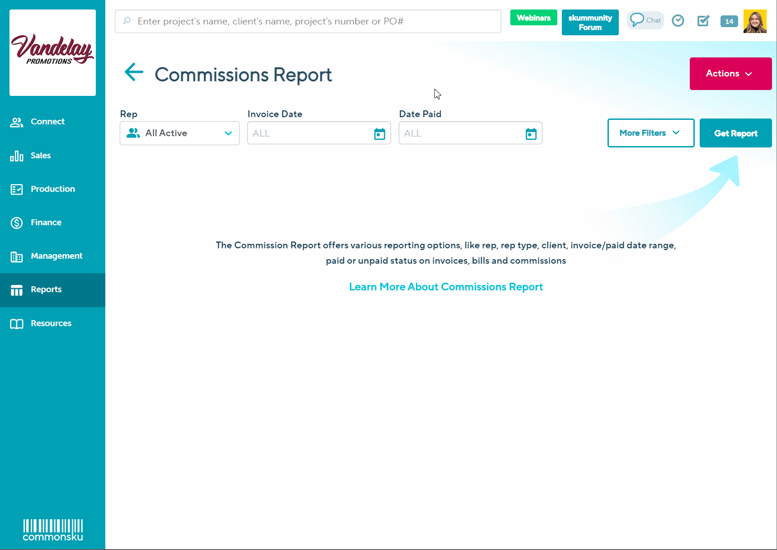
Task: Expand the Rep All Active dropdown
Action: coord(179,133)
